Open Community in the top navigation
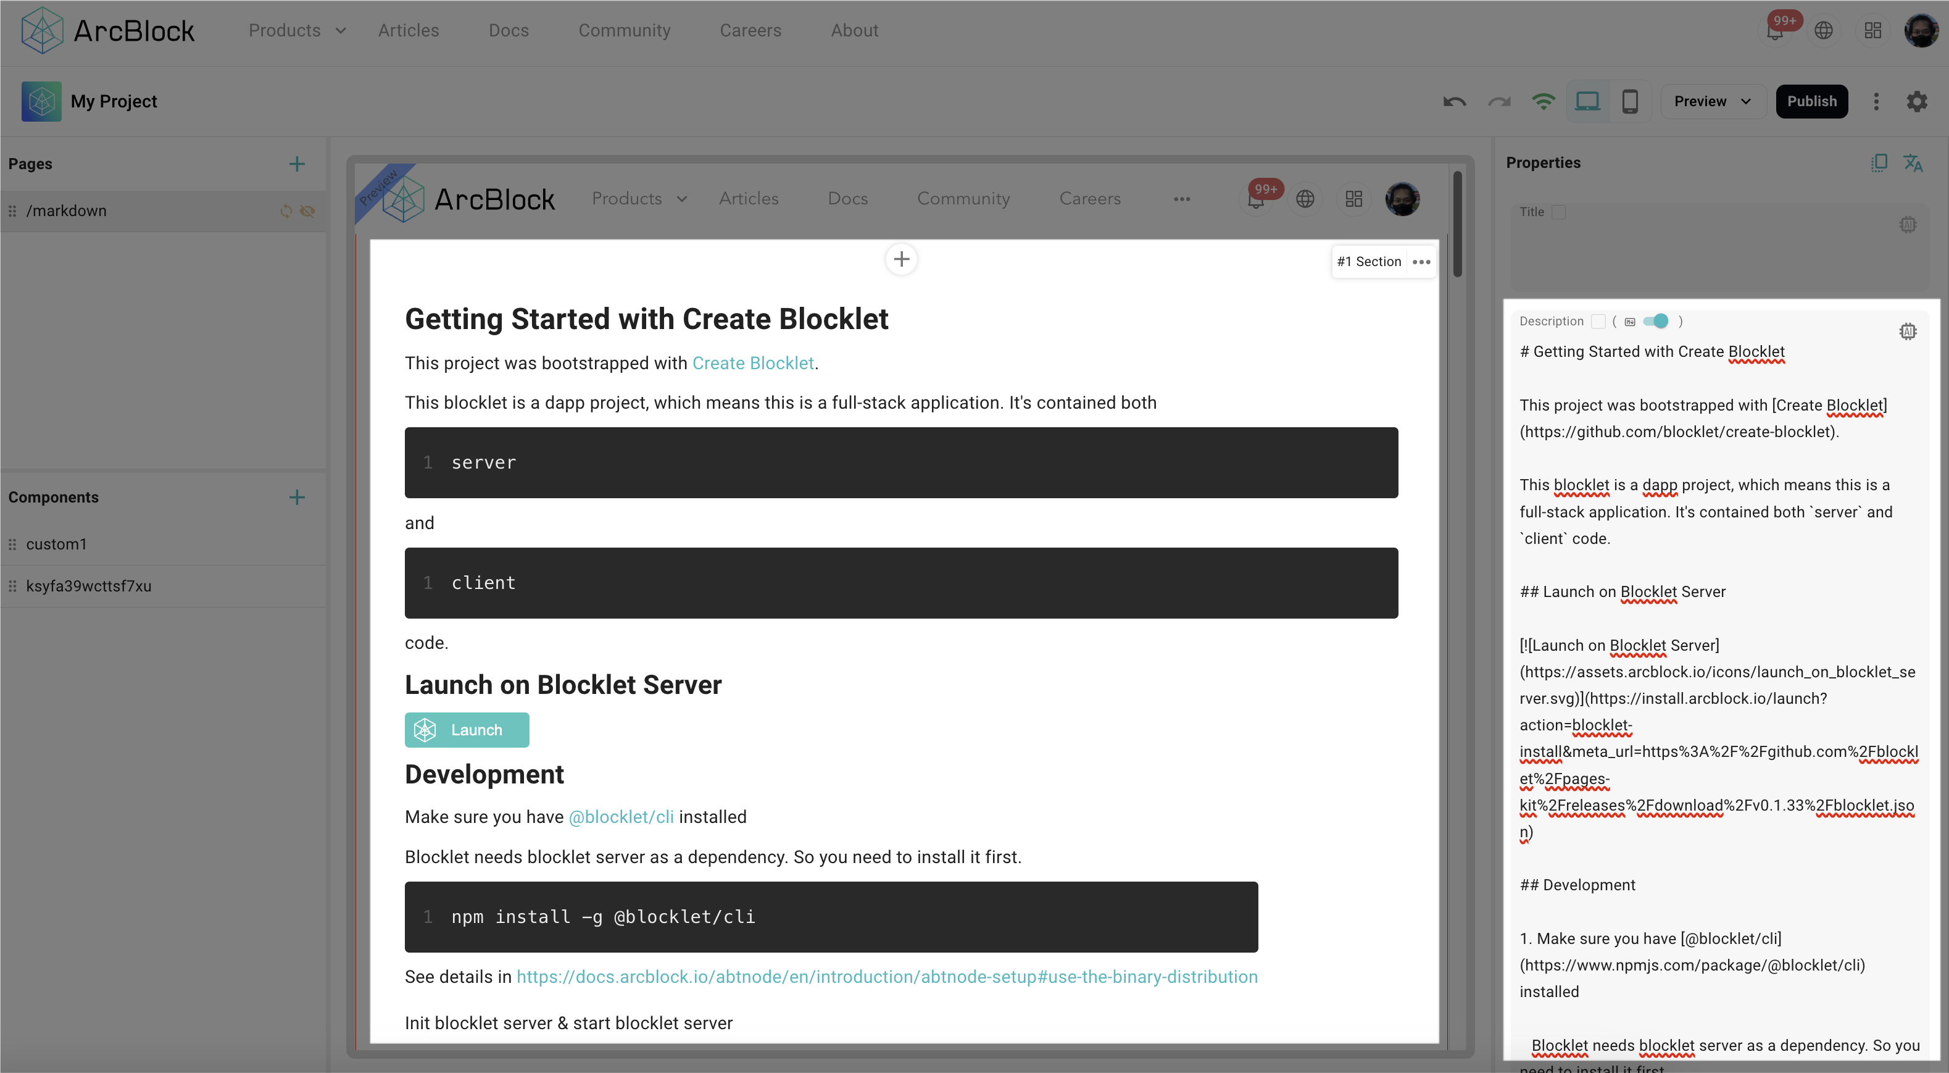Viewport: 1949px width, 1073px height. (624, 30)
